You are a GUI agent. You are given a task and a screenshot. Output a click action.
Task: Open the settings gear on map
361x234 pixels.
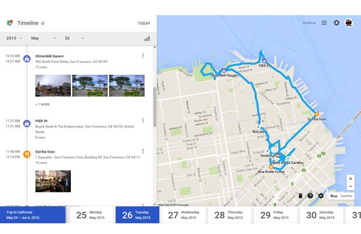point(321,195)
